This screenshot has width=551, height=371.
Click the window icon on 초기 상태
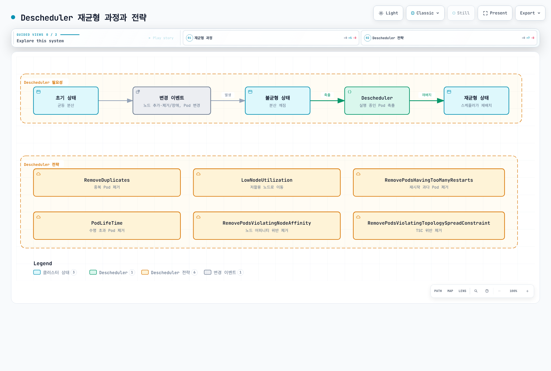pos(39,92)
